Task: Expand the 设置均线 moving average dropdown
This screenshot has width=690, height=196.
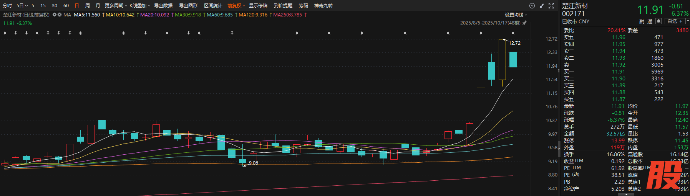Action: pos(516,15)
